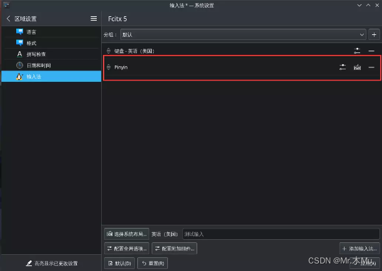The image size is (382, 271).
Task: Click 配置附加组件 button
Action: (x=174, y=249)
